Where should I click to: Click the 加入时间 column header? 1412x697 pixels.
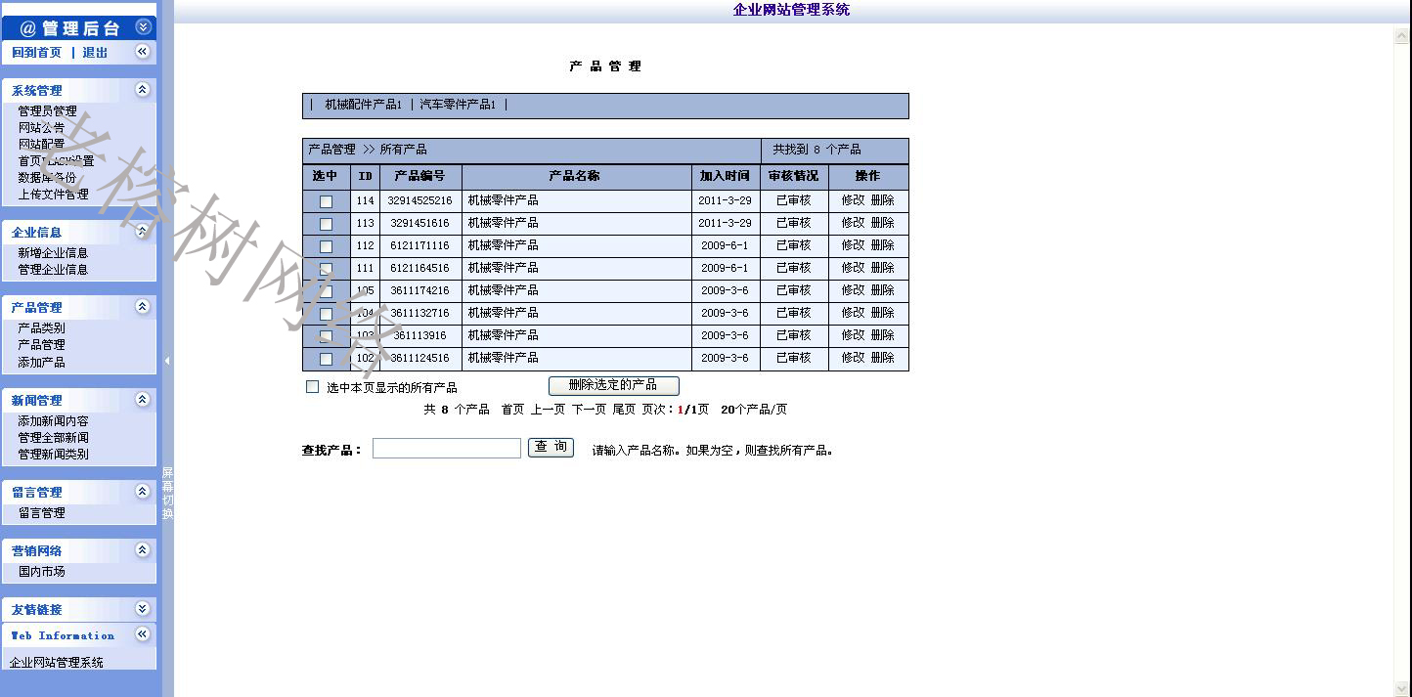725,176
